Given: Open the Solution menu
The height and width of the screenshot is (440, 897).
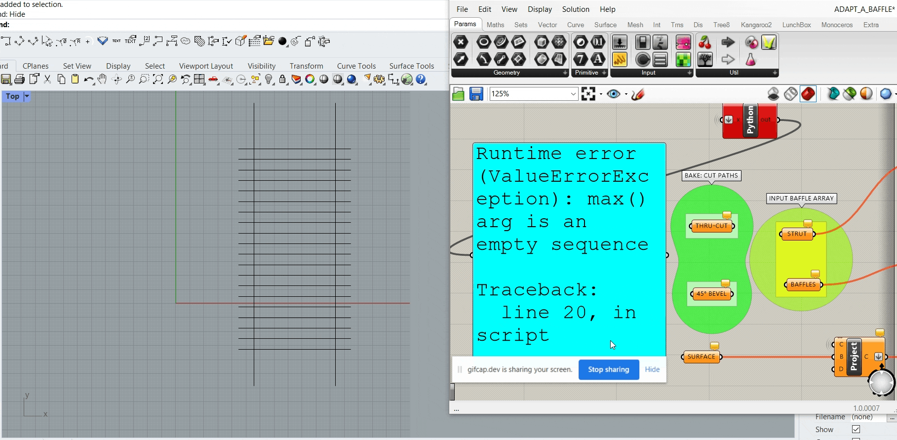Looking at the screenshot, I should pyautogui.click(x=576, y=9).
